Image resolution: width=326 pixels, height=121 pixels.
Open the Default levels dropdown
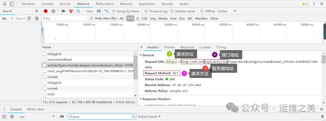tap(149, 117)
